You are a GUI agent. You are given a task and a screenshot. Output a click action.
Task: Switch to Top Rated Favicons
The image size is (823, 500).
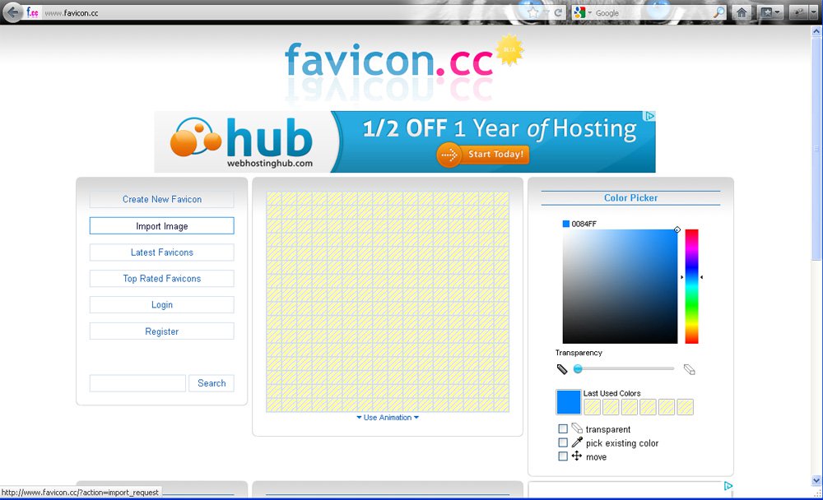(161, 278)
